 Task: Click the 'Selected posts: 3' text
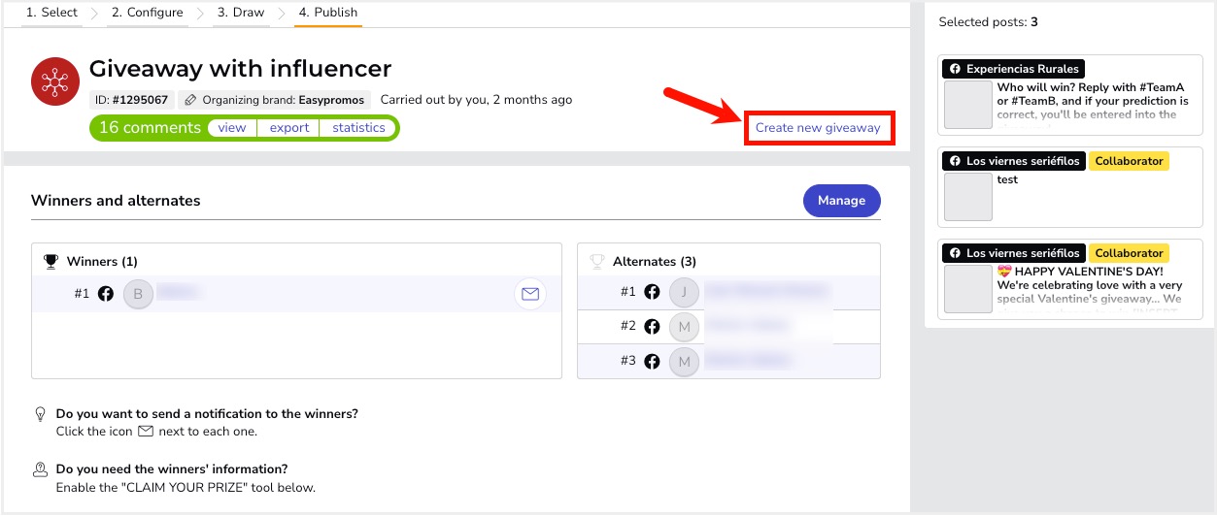tap(988, 22)
